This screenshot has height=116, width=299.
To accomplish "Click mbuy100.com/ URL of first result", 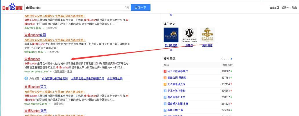I will coord(33,28).
